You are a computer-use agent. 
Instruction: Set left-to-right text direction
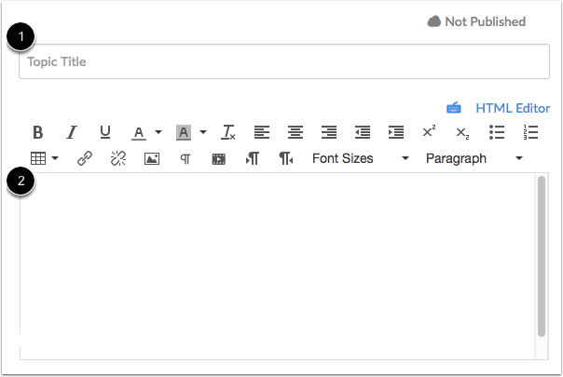coord(252,158)
